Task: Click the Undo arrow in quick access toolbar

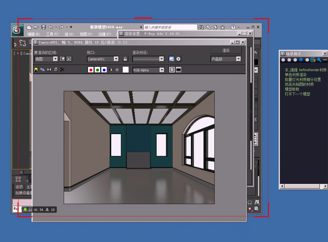Action: [51, 27]
